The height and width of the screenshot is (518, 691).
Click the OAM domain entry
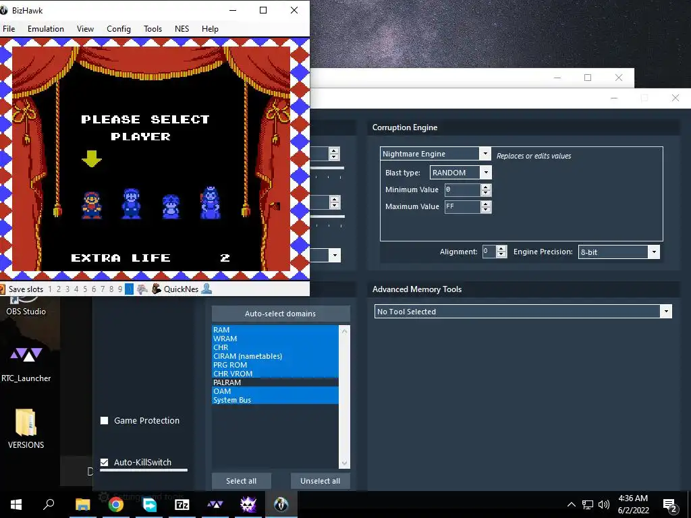(275, 391)
